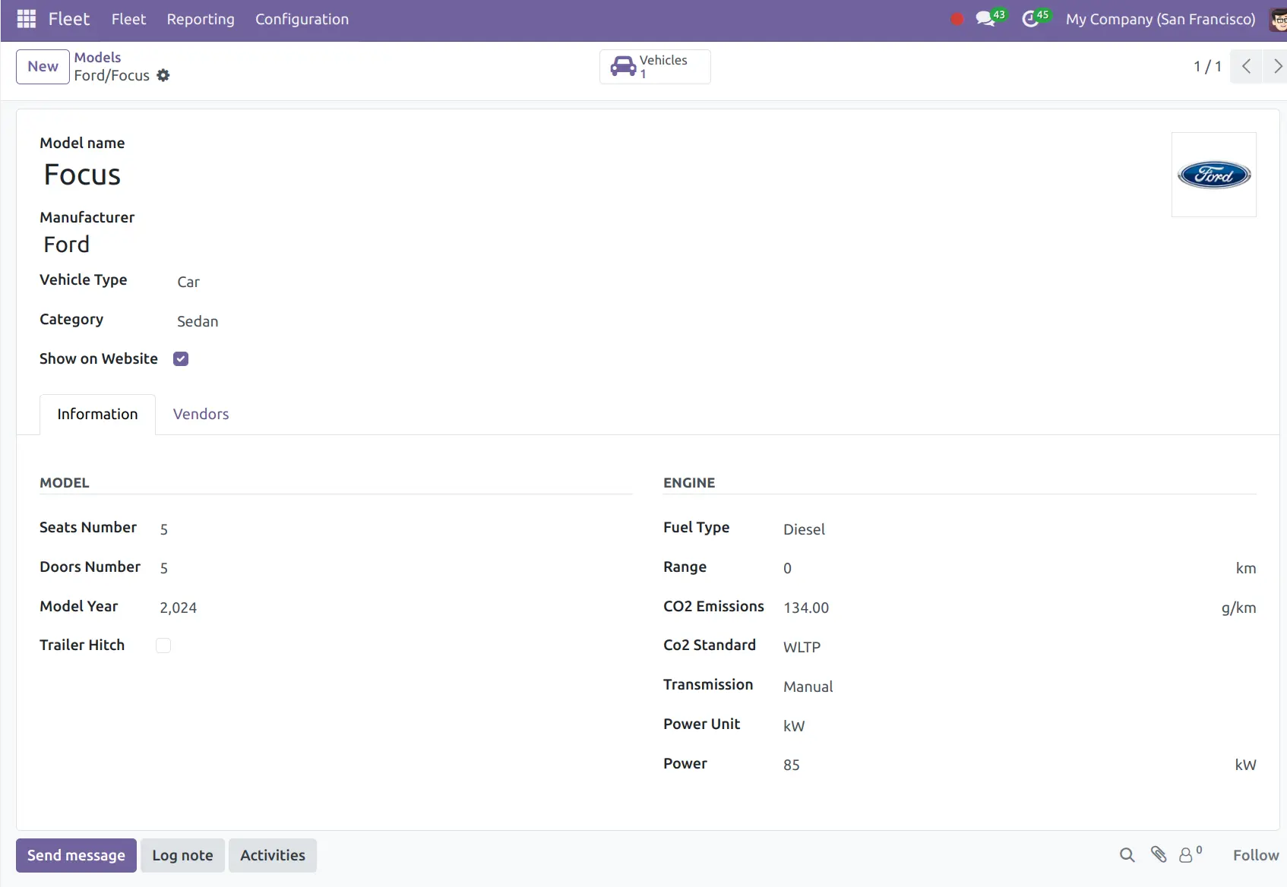This screenshot has height=887, width=1287.
Task: Open the activities clock icon with 45 badge
Action: pos(1036,18)
